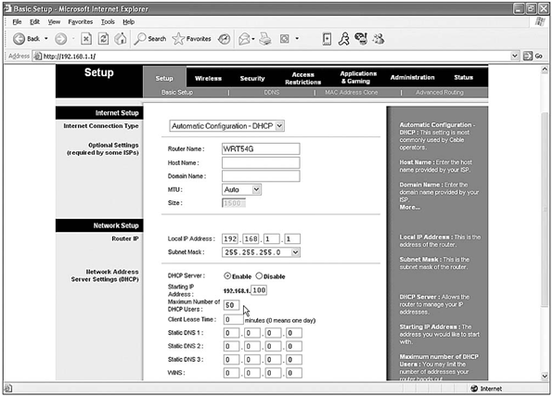This screenshot has width=553, height=397.
Task: Click the Starting IP Address field
Action: (259, 290)
